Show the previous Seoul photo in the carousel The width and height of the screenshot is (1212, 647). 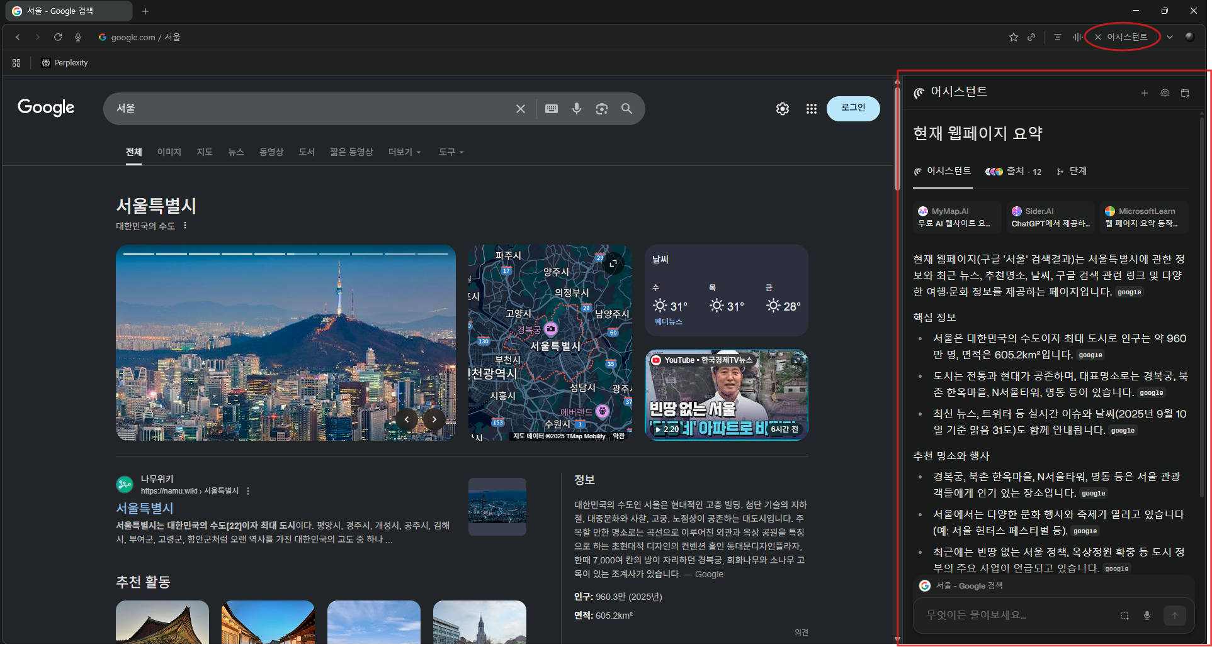[407, 419]
